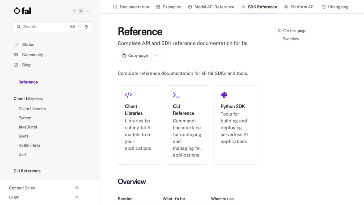Click the Examples grid icon
This screenshot has height=205, width=364.
[x=158, y=7]
